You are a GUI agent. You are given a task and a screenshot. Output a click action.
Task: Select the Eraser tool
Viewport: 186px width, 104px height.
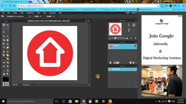click(4, 40)
